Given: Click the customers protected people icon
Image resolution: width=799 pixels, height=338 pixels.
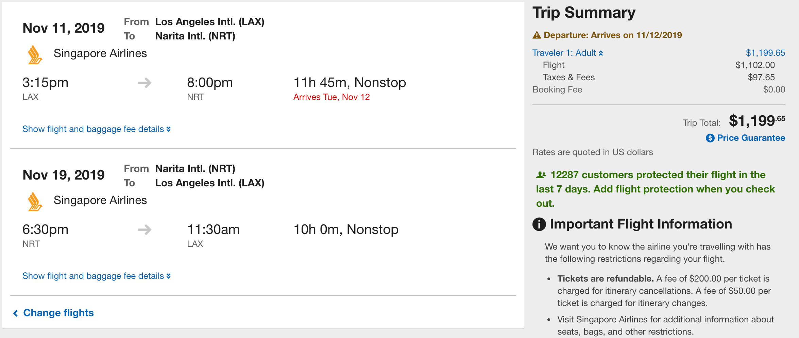Looking at the screenshot, I should click(x=541, y=175).
